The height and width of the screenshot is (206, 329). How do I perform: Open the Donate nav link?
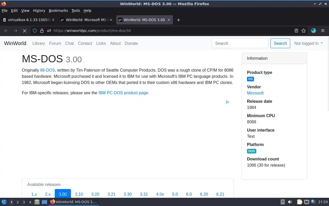[131, 43]
